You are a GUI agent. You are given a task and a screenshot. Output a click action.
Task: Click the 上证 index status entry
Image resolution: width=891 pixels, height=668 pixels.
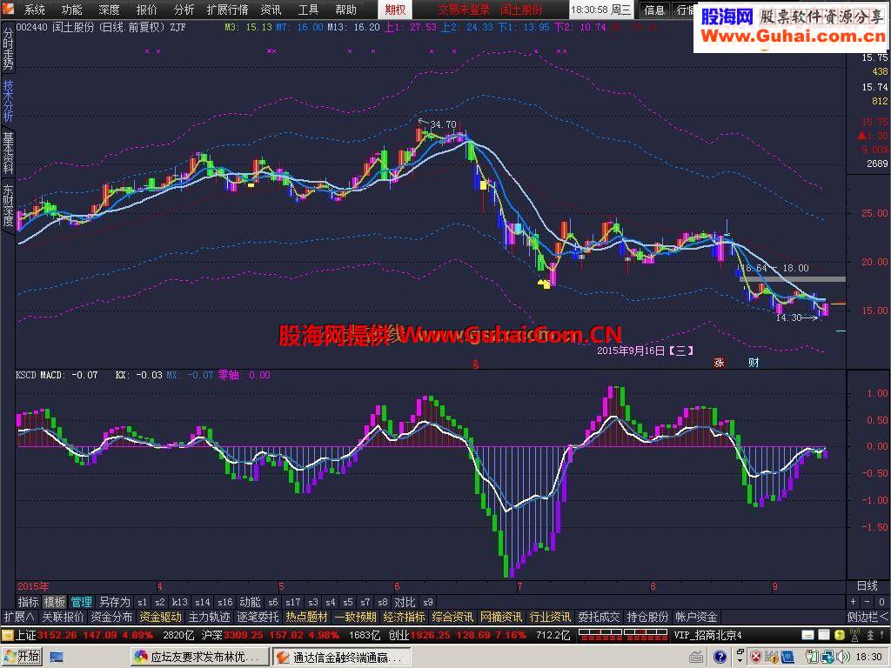point(84,635)
